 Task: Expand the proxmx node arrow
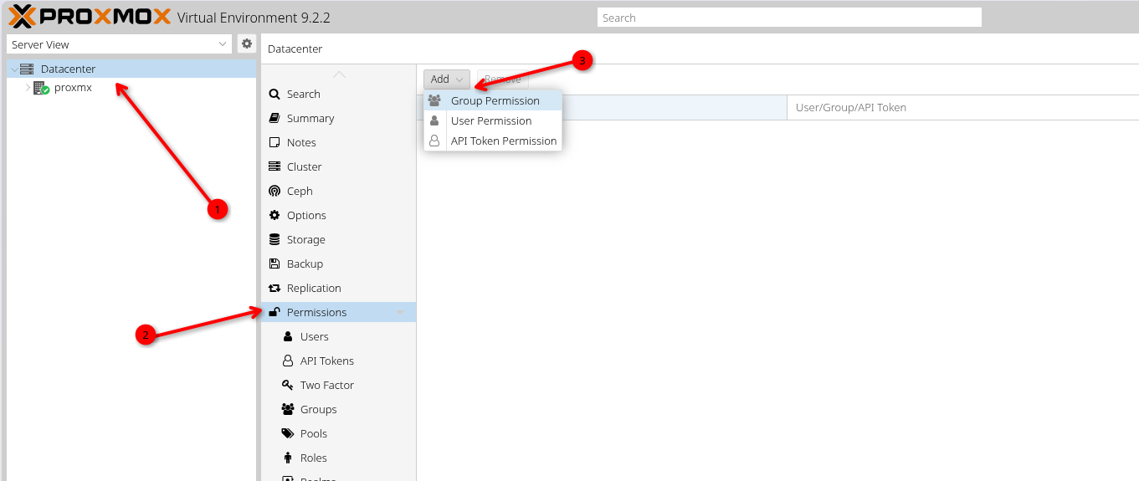coord(27,88)
